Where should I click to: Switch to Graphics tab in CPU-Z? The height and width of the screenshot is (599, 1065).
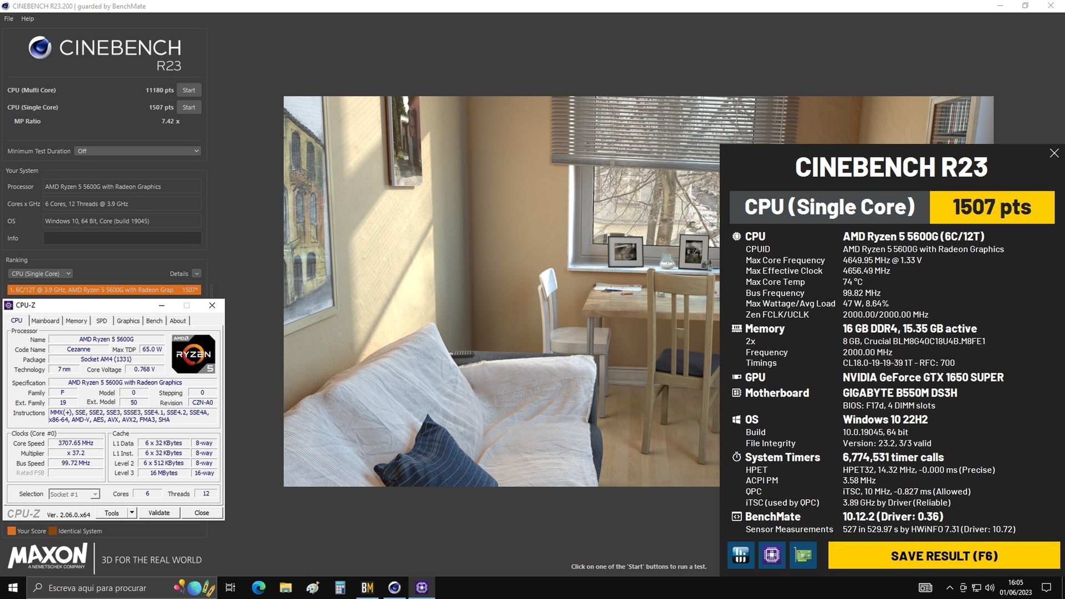pyautogui.click(x=128, y=321)
